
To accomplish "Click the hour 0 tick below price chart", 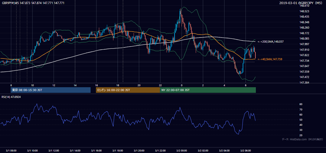I will 182,85.
